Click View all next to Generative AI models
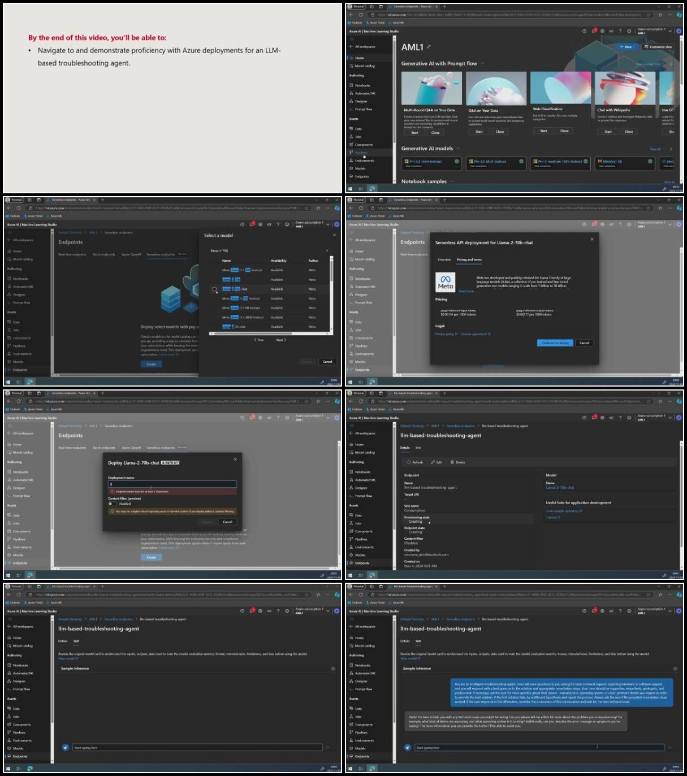 click(x=655, y=149)
